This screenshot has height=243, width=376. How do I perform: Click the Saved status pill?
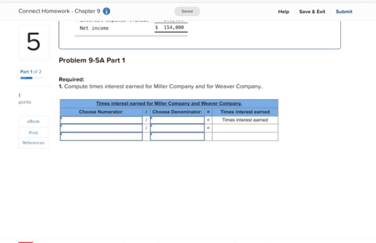(187, 11)
